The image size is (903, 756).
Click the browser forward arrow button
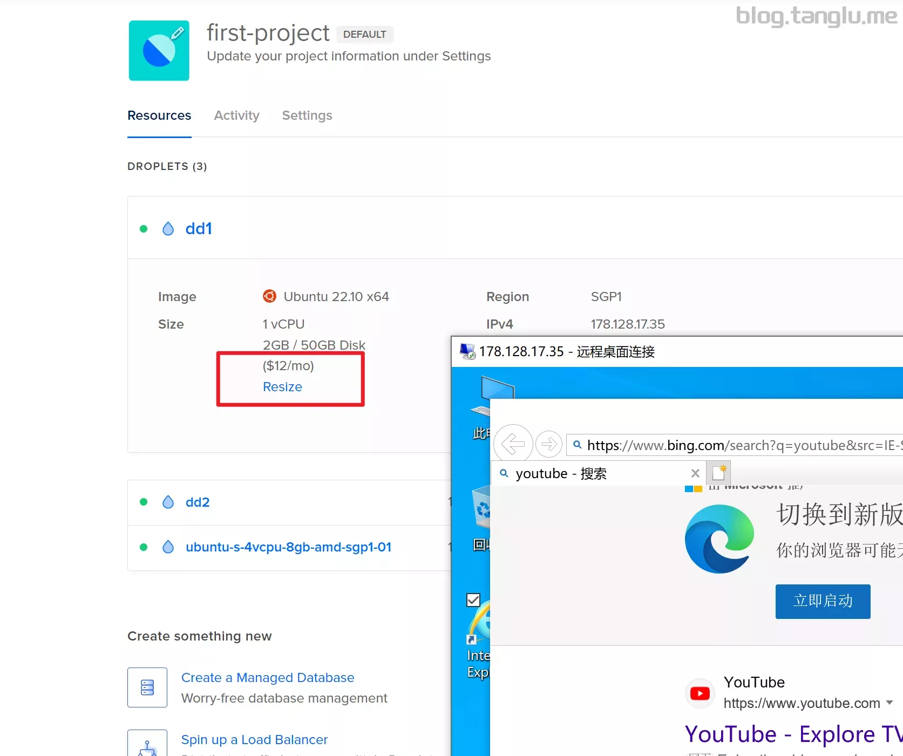[x=549, y=445]
